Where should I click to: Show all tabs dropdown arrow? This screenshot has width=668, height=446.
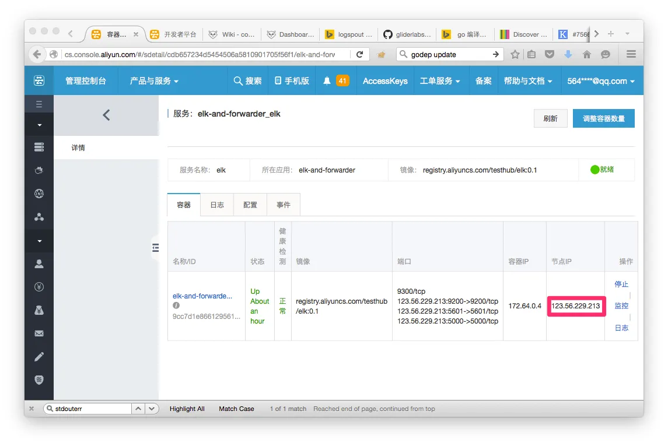[x=628, y=34]
